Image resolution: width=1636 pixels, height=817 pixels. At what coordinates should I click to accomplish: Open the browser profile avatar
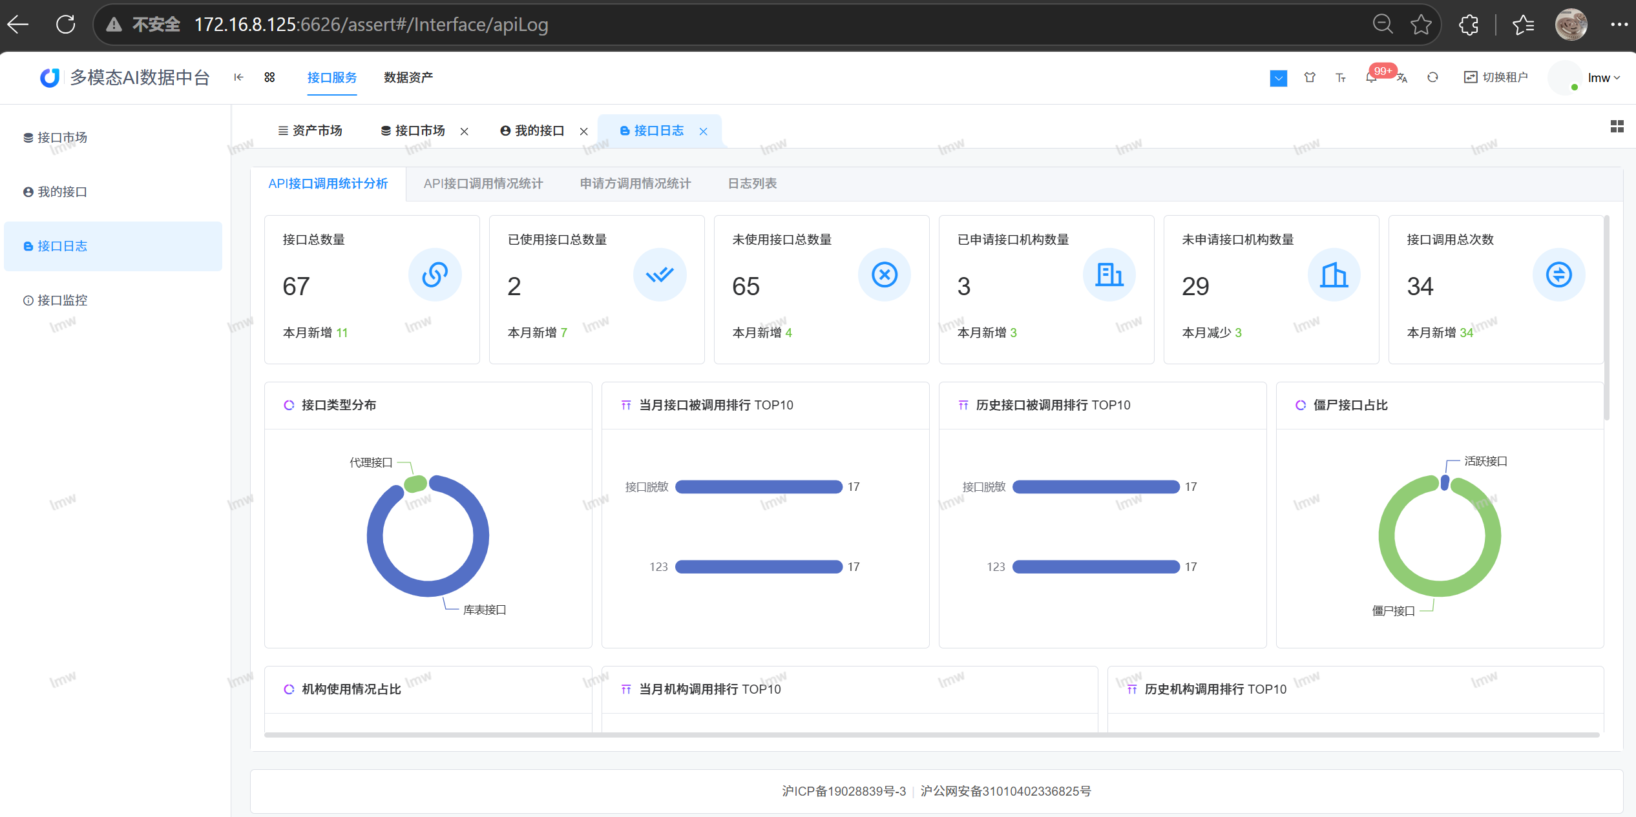[1571, 25]
